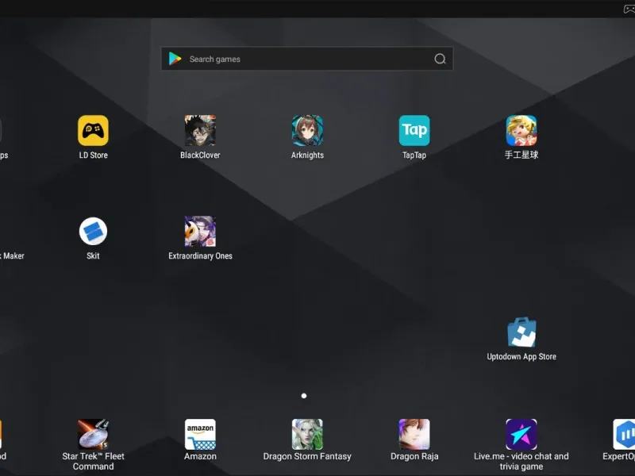
Task: Click the "LD Store" label
Action: pyautogui.click(x=93, y=155)
